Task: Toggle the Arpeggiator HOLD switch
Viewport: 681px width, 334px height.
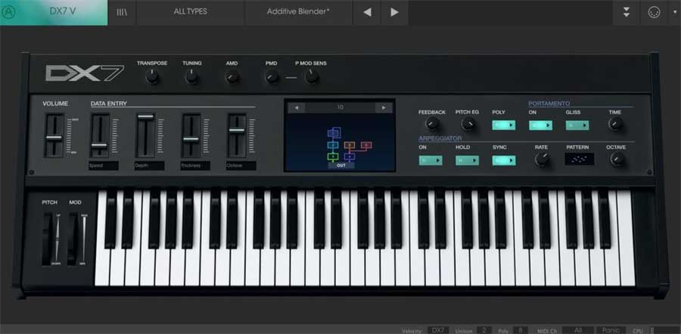Action: coord(468,160)
